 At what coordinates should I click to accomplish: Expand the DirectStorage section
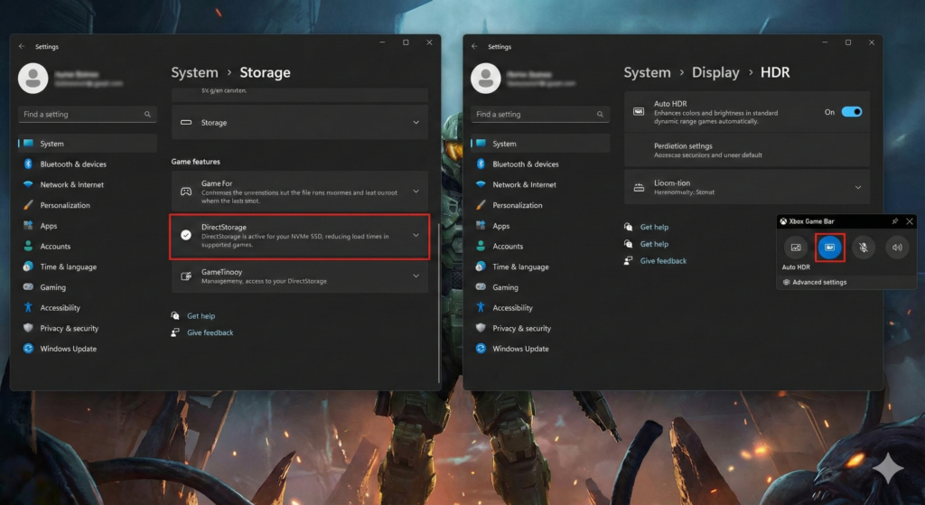coord(416,236)
